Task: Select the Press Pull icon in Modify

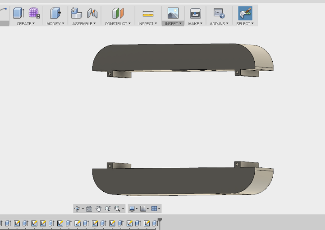Action: (x=55, y=13)
